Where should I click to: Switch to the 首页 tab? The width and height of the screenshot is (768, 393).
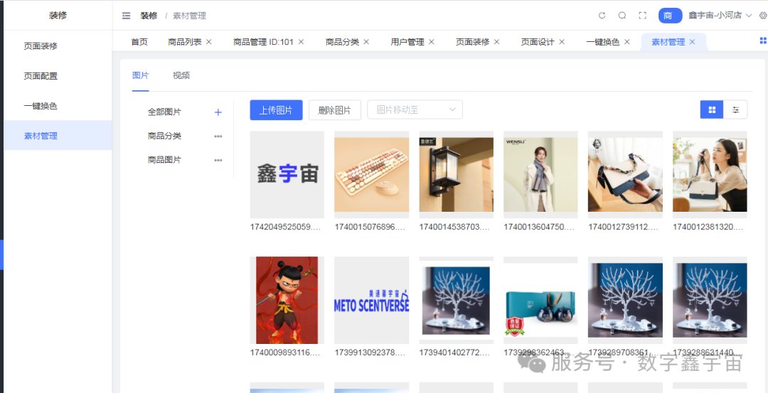coord(139,42)
